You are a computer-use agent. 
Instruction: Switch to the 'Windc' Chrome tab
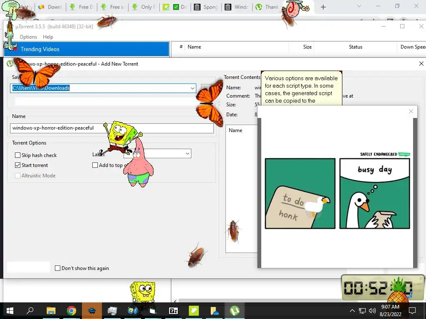click(237, 7)
